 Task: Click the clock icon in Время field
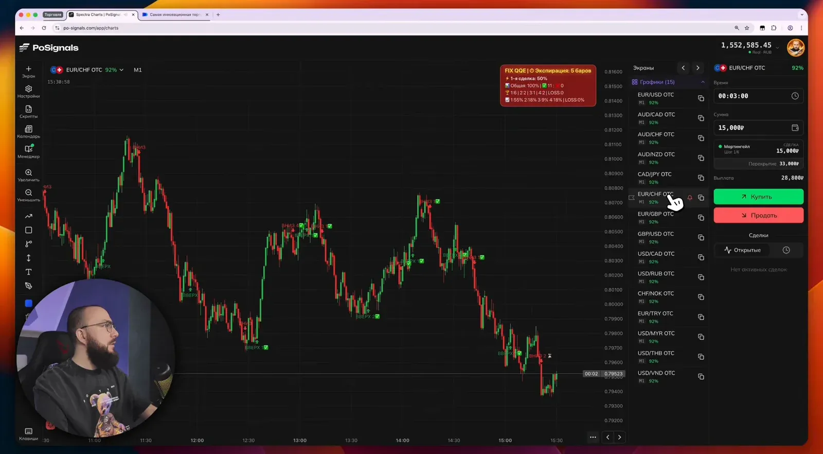point(795,96)
